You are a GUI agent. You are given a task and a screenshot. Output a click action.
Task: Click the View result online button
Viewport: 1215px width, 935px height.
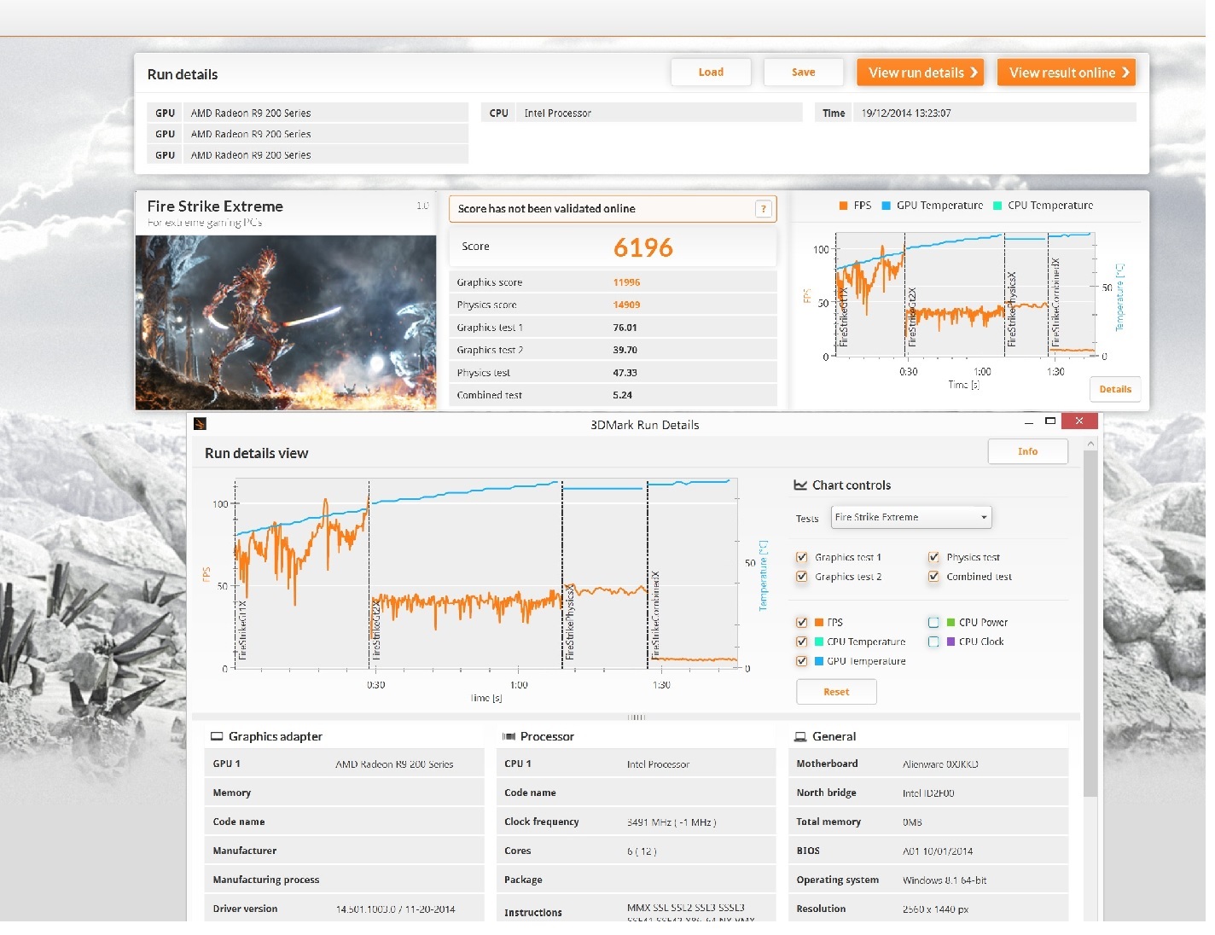tap(1067, 73)
